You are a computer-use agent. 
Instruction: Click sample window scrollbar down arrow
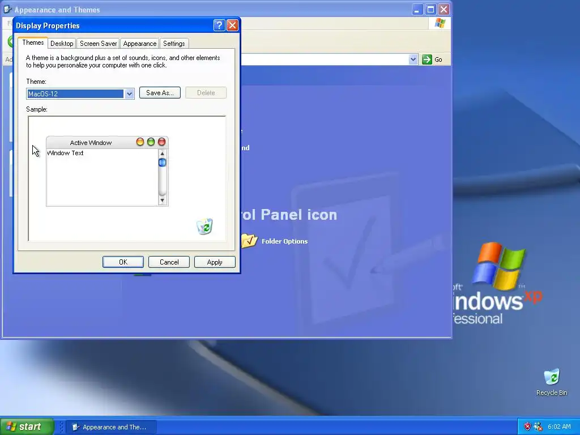point(162,201)
